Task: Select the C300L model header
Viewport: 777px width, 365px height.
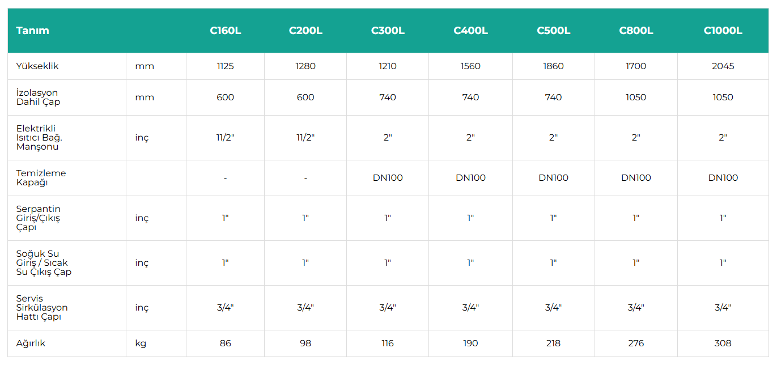Action: (388, 31)
